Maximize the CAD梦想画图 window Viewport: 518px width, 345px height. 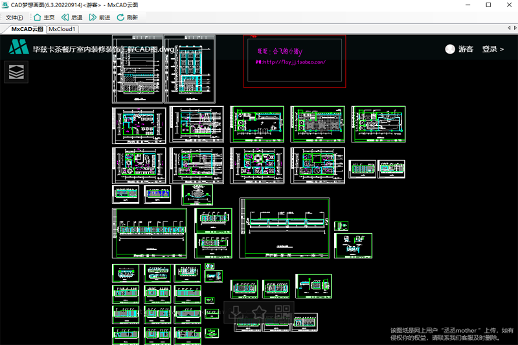[488, 5]
